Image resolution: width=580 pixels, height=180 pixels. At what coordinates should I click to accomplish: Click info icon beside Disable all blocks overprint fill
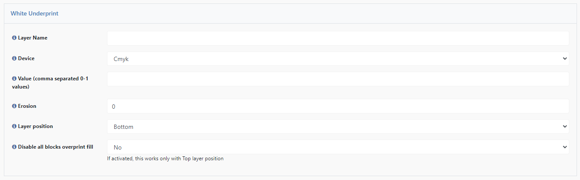tap(14, 147)
